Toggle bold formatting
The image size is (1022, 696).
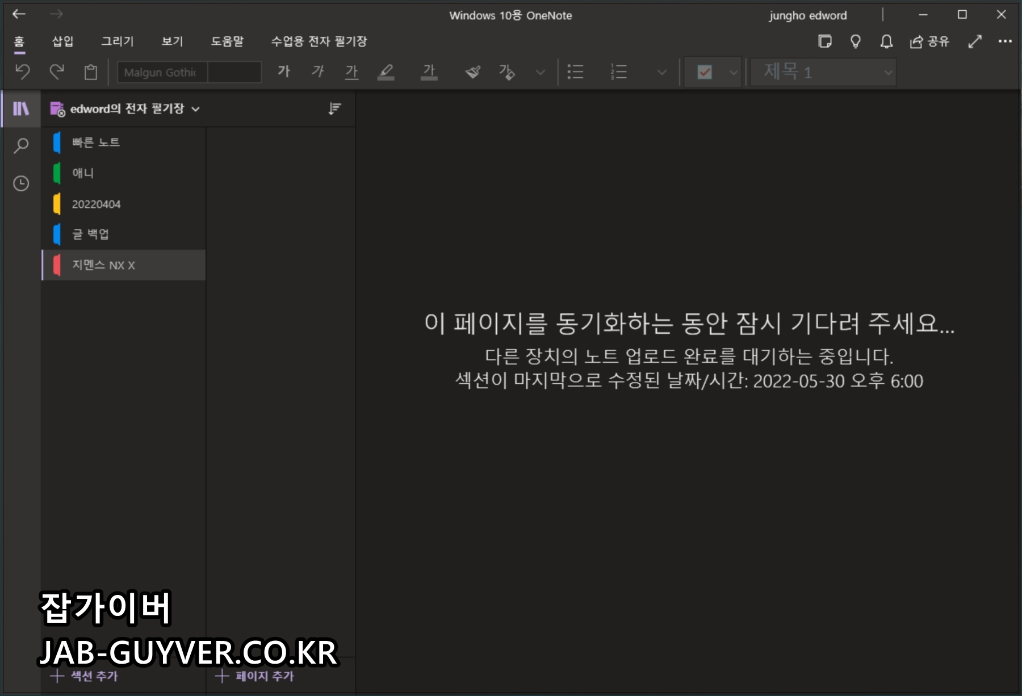coord(284,72)
